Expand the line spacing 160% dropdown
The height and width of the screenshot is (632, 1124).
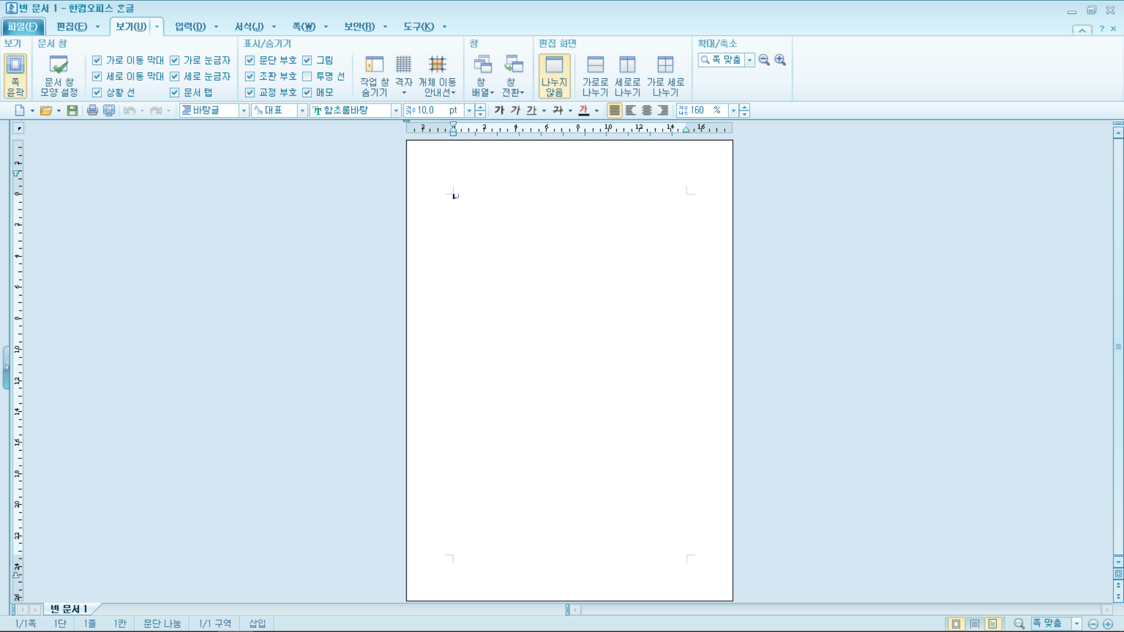point(733,110)
